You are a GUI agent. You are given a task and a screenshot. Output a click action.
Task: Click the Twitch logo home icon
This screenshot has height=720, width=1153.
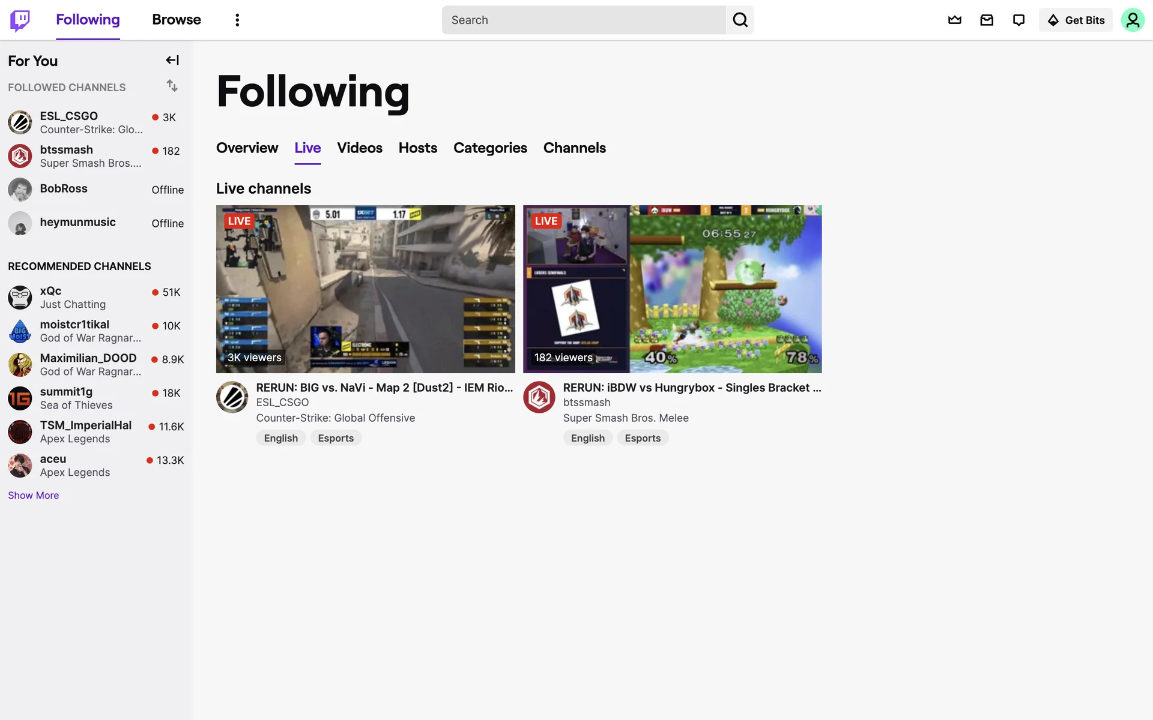pyautogui.click(x=20, y=20)
